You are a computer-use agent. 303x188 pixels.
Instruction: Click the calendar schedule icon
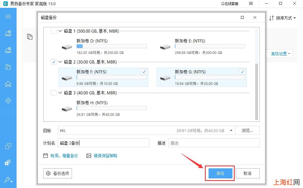click(46, 155)
